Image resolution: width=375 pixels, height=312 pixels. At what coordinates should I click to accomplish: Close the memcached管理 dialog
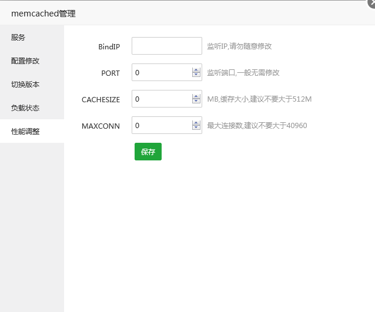(371, 4)
